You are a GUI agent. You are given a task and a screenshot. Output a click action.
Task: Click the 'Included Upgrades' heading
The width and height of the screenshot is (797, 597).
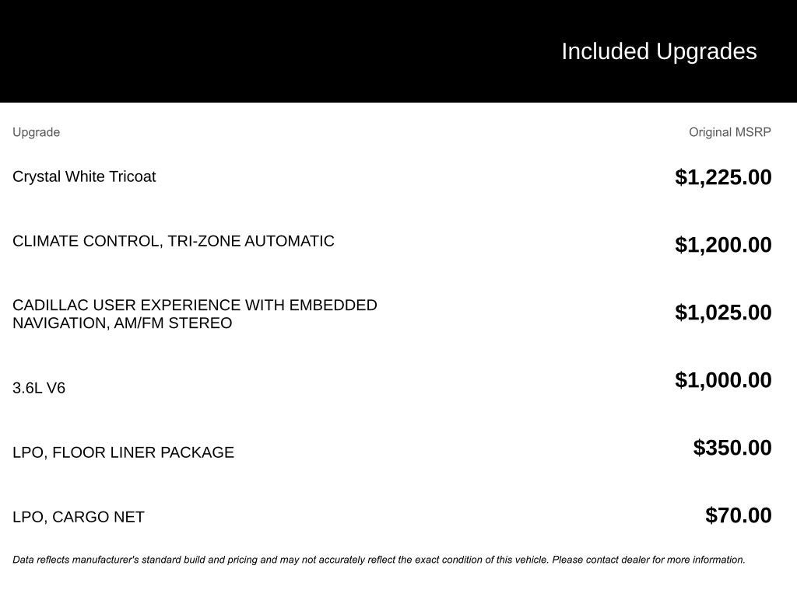(658, 51)
